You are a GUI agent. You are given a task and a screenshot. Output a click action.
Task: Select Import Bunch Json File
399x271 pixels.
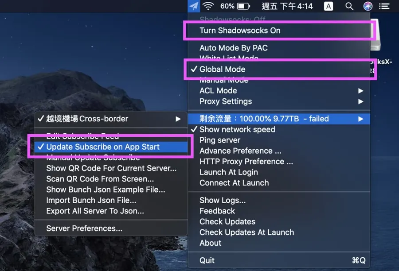(x=111, y=200)
